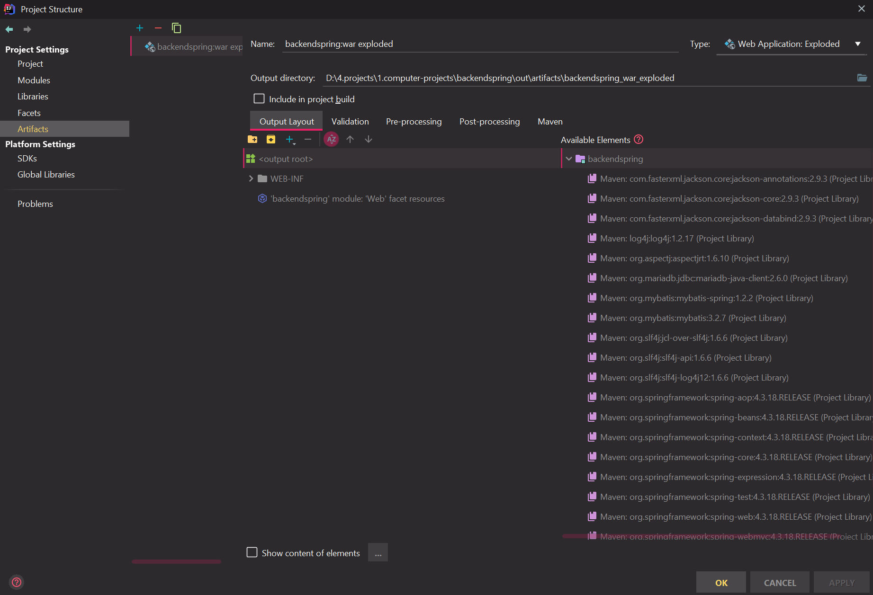Open Available Elements help icon
Image resolution: width=873 pixels, height=595 pixels.
pos(639,139)
